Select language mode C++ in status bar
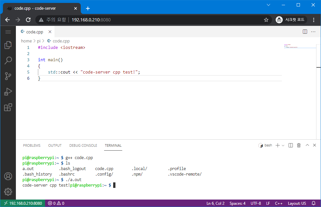 (279, 203)
